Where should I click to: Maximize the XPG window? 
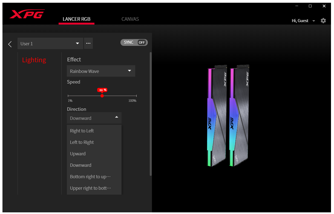point(310,6)
